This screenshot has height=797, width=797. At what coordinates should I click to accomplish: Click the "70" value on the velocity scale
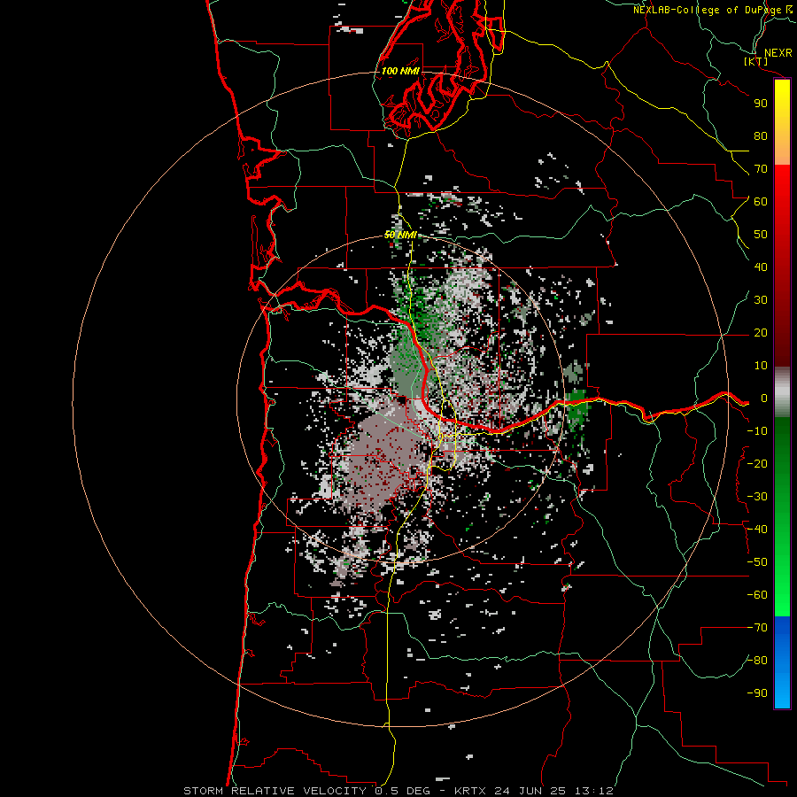(x=761, y=169)
